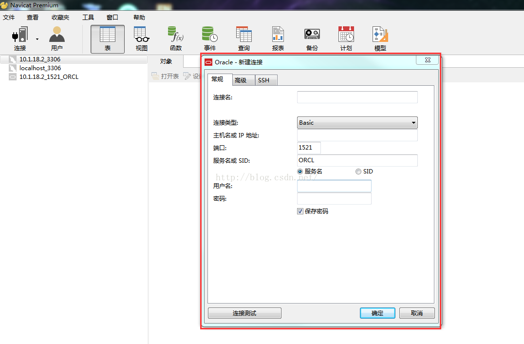Click the 连接 (Connection) toolbar icon
The width and height of the screenshot is (524, 344).
coord(20,38)
